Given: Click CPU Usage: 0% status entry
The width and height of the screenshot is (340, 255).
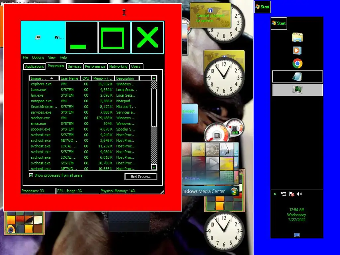Looking at the screenshot, I should point(78,191).
